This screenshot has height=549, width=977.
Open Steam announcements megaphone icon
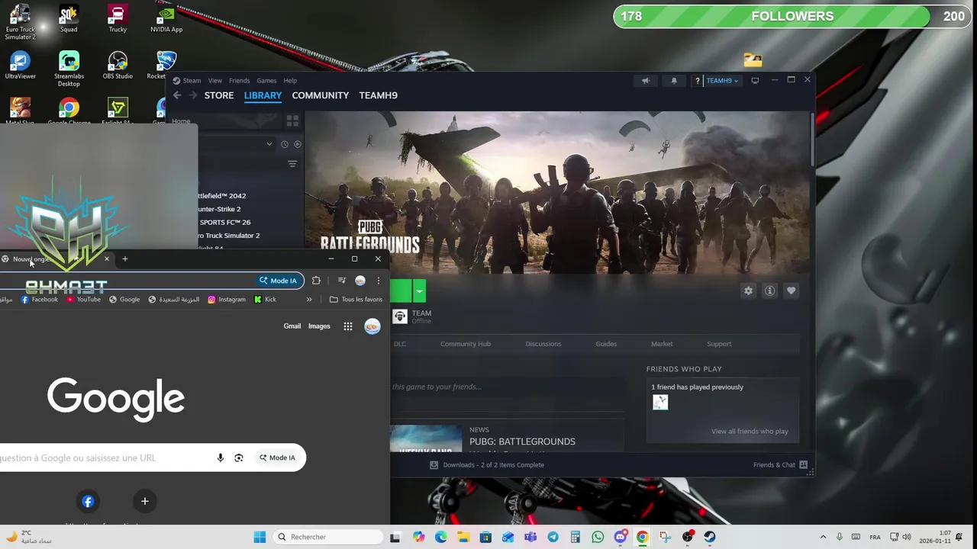click(646, 81)
